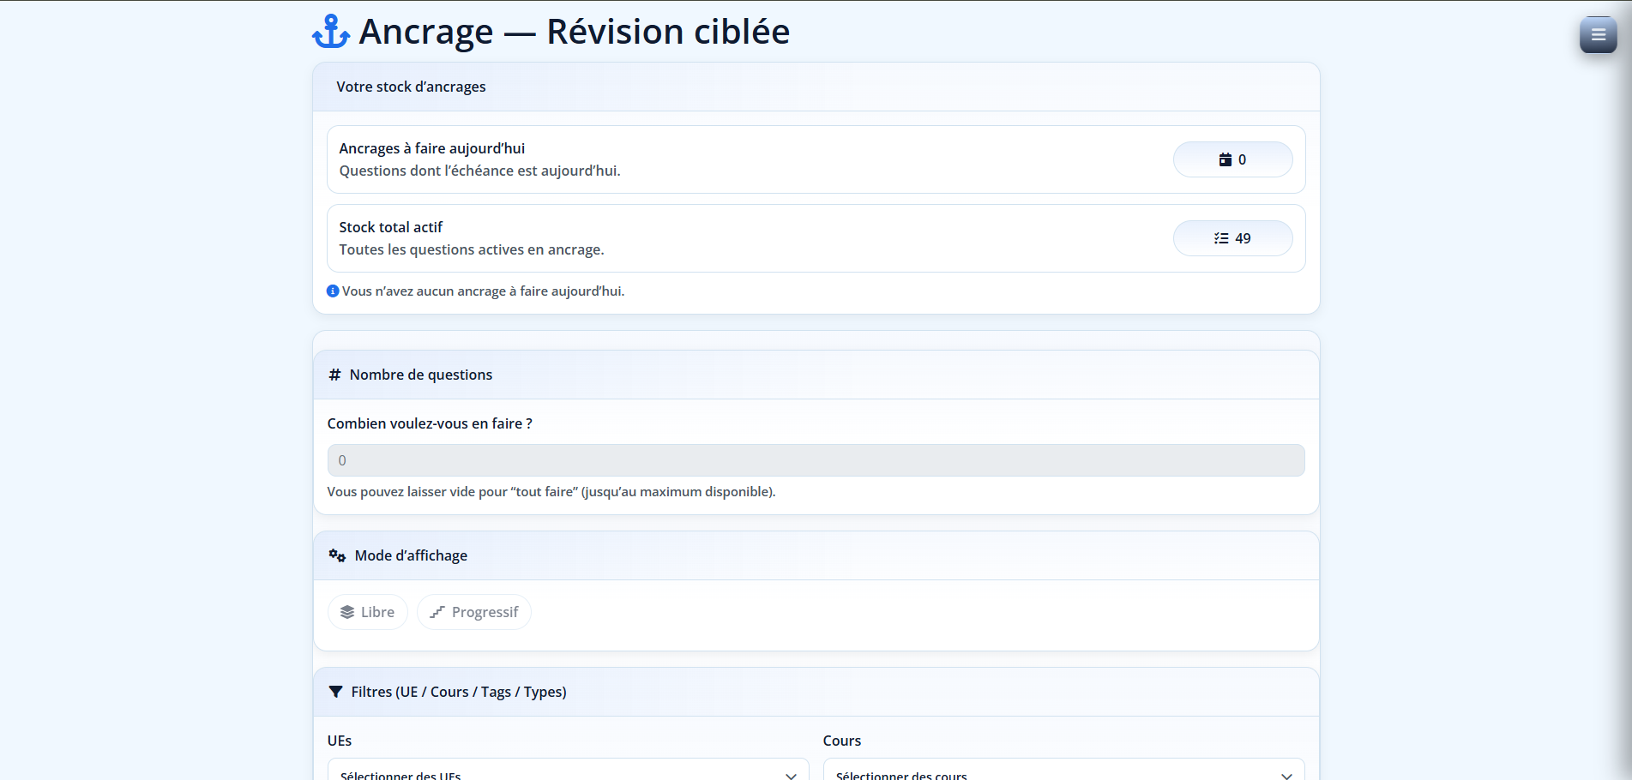Click the stacked-layers icon inside the Libre button
Screen dimensions: 1632x780
(x=348, y=611)
